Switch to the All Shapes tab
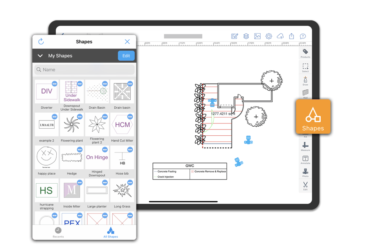Viewport: 370px width, 246px height. pos(110,232)
